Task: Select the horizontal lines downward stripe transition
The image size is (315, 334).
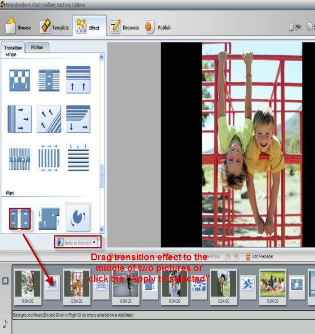Action: pyautogui.click(x=78, y=158)
